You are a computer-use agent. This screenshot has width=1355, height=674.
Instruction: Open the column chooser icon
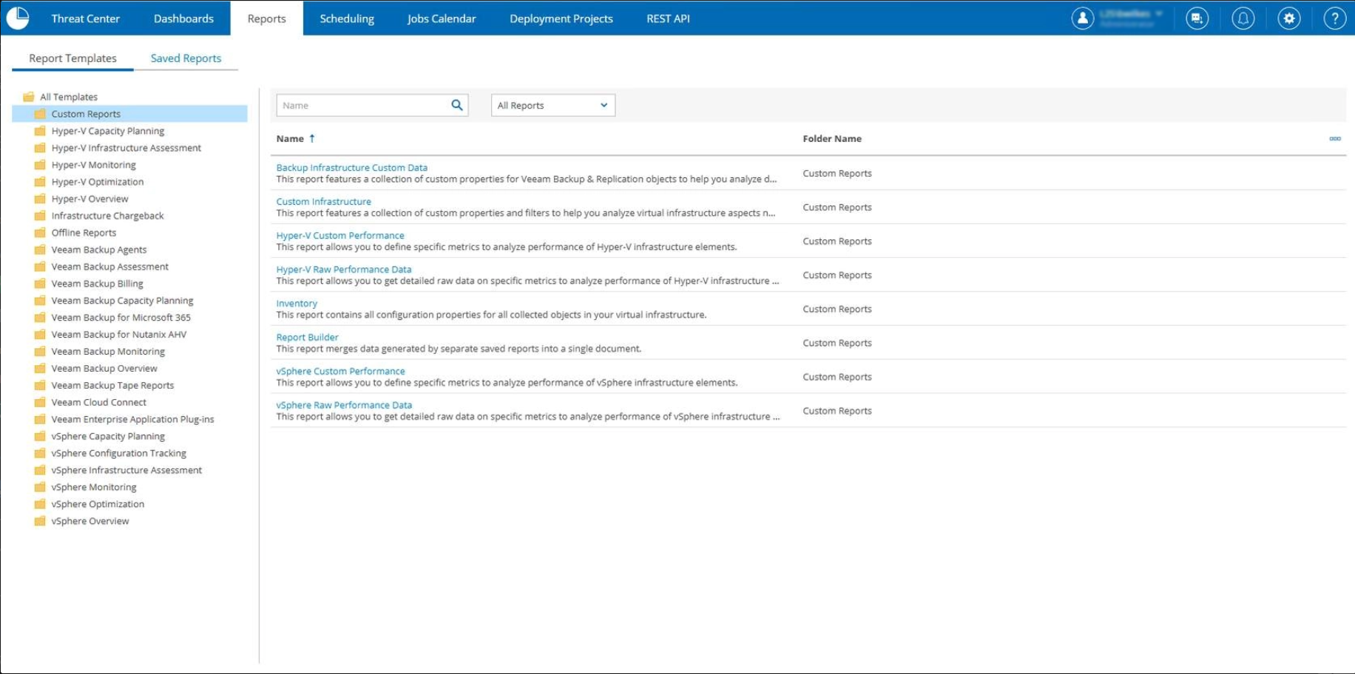(1334, 138)
